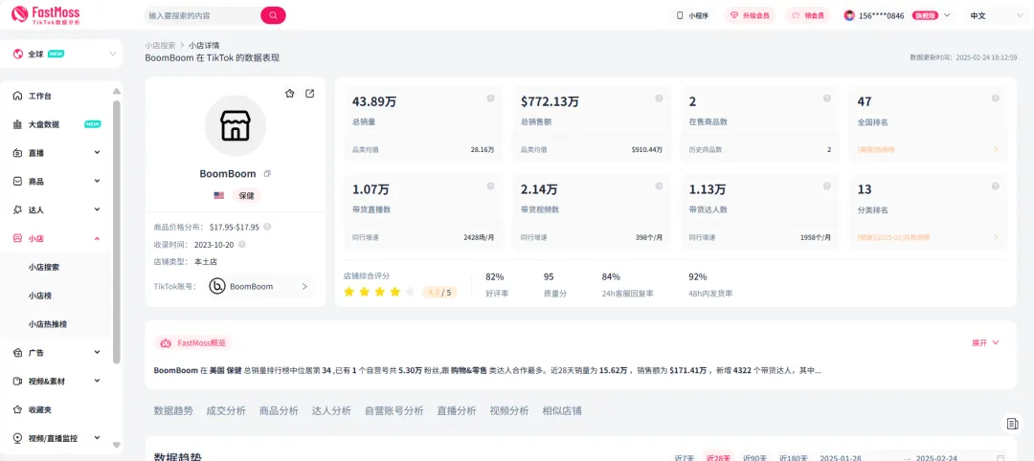Expand the 直播 sidebar menu
This screenshot has height=461, width=1034.
[x=97, y=153]
